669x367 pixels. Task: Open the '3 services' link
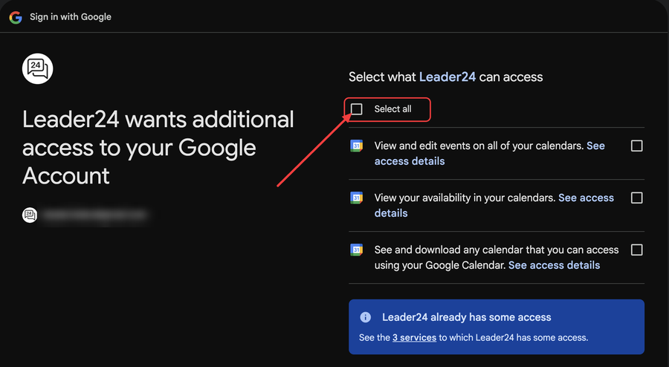click(x=414, y=337)
